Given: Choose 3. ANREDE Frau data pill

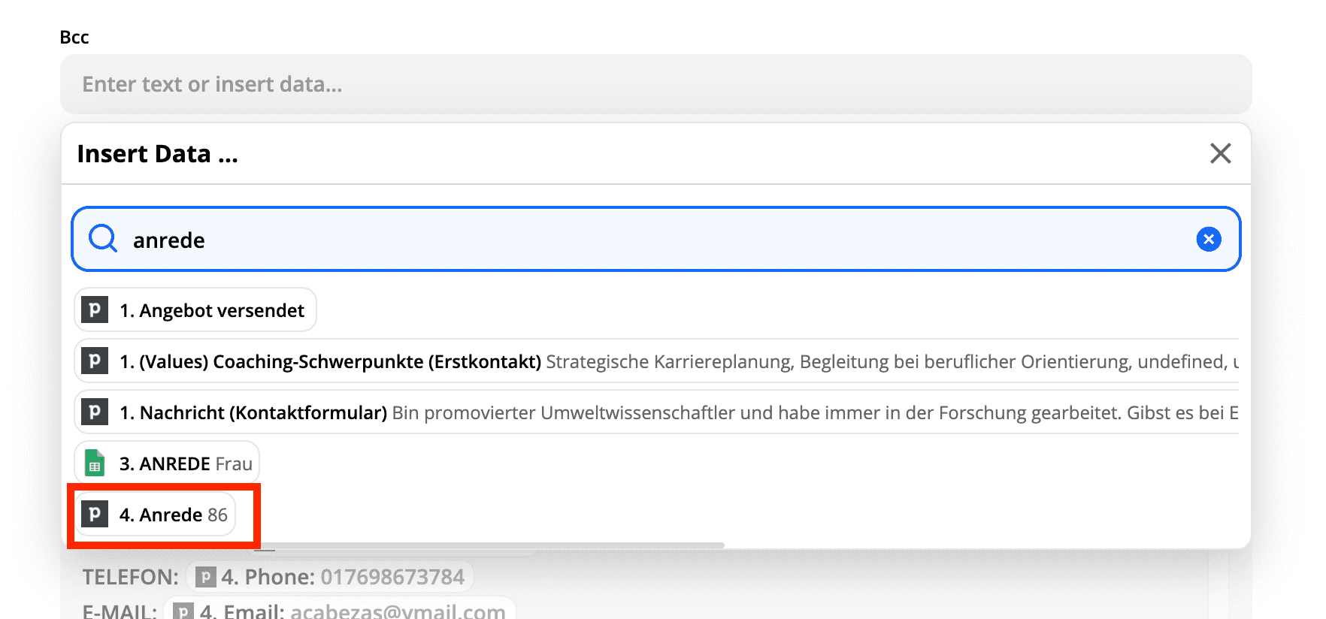Looking at the screenshot, I should pyautogui.click(x=167, y=463).
